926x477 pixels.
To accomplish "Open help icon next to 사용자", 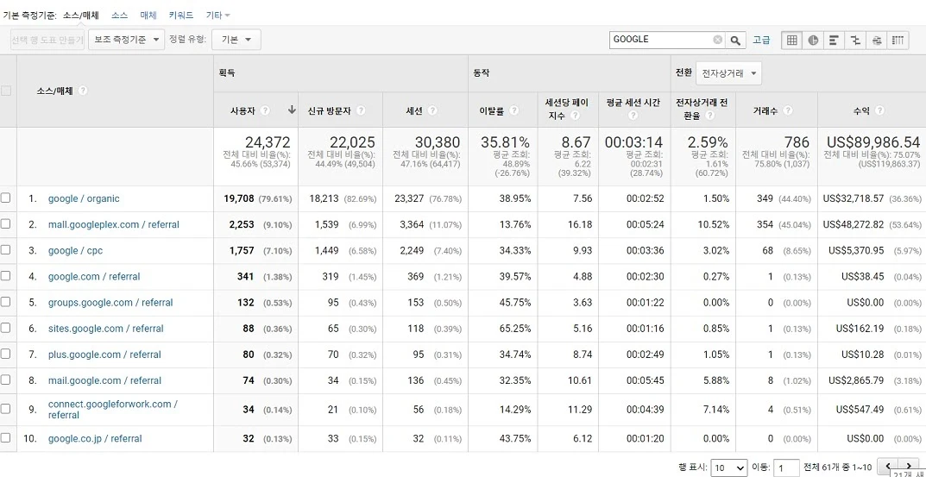I will pyautogui.click(x=265, y=110).
